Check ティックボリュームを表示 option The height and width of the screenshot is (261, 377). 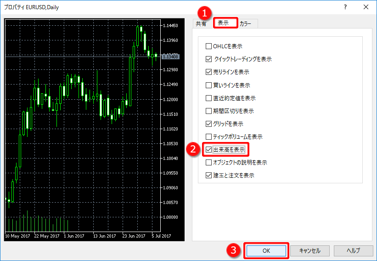pyautogui.click(x=209, y=136)
